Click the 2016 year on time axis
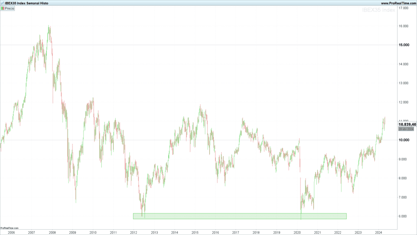417x235 pixels. pyautogui.click(x=215, y=233)
